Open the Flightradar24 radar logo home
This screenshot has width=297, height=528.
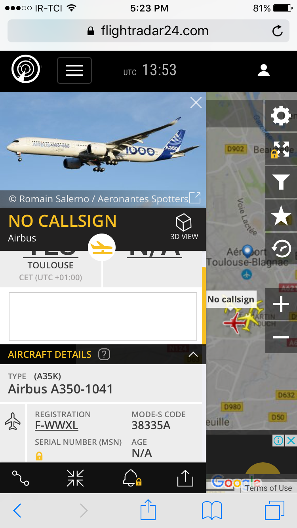coord(26,70)
